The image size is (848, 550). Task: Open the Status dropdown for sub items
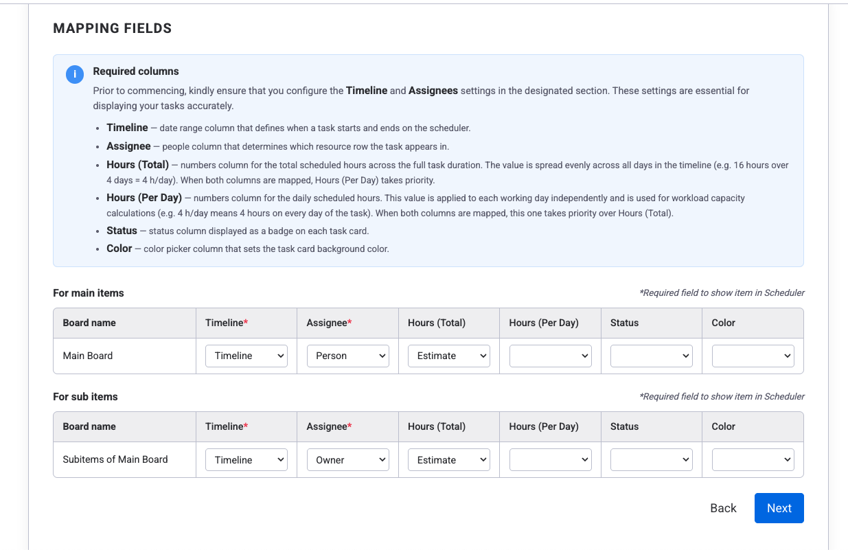pos(651,459)
